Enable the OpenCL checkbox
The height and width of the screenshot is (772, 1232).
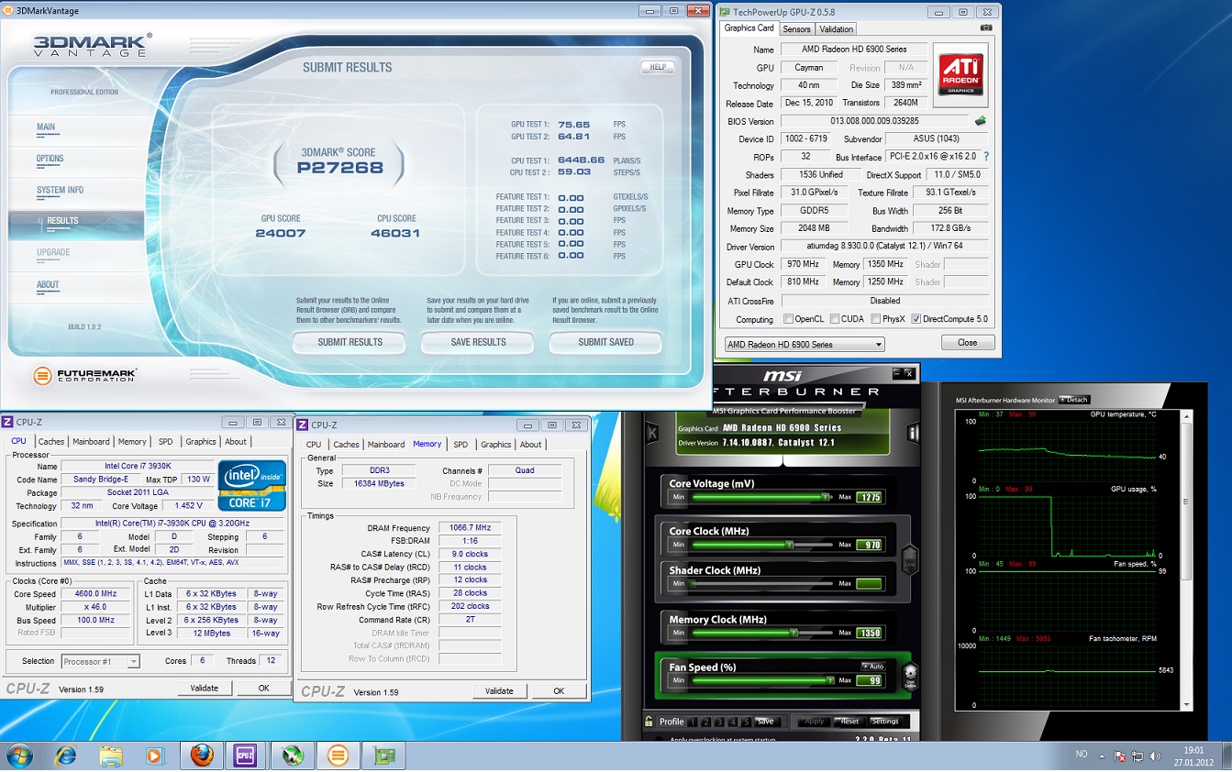point(789,319)
